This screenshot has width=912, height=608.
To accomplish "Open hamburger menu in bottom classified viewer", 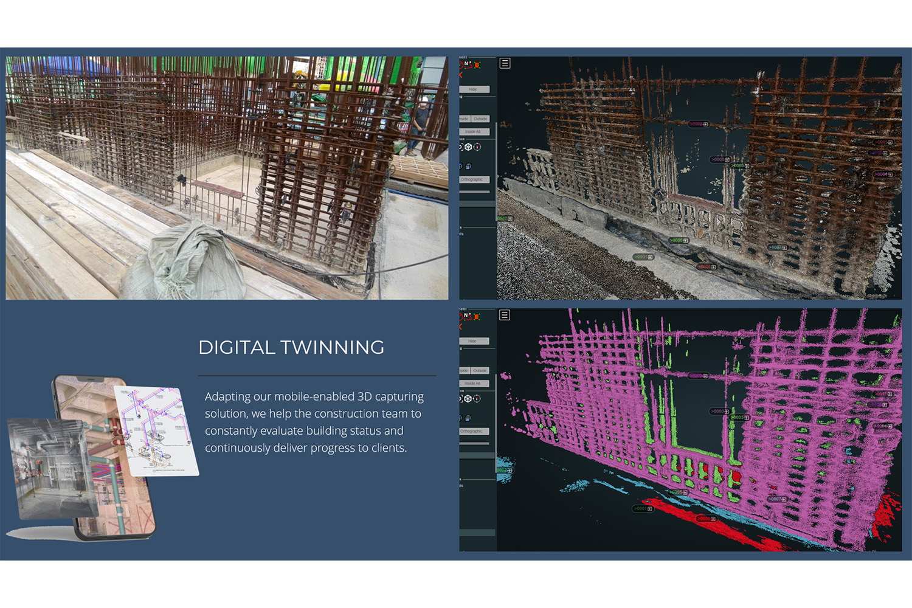I will click(505, 315).
